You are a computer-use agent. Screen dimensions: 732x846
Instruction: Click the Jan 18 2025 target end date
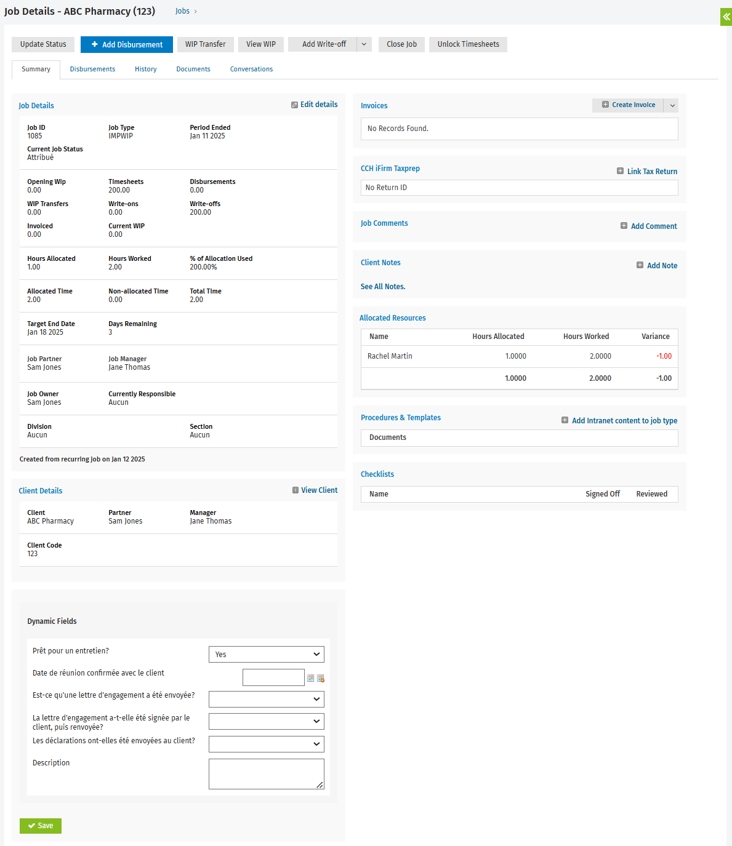(x=45, y=332)
